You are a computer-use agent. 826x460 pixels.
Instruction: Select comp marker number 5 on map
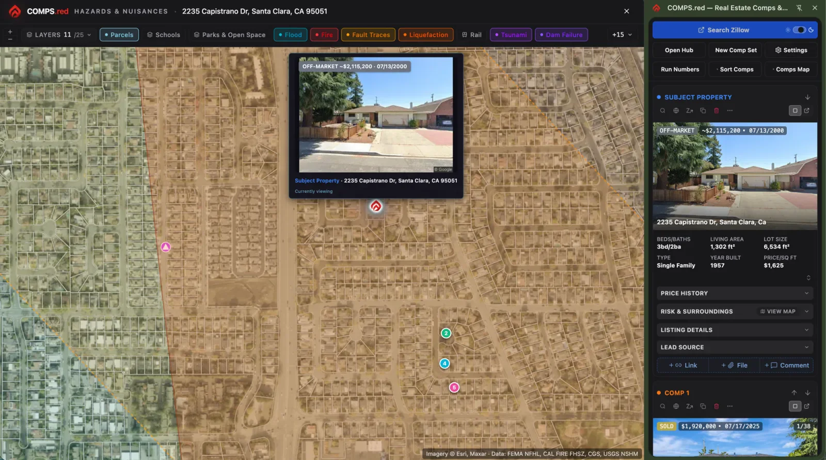pos(454,387)
